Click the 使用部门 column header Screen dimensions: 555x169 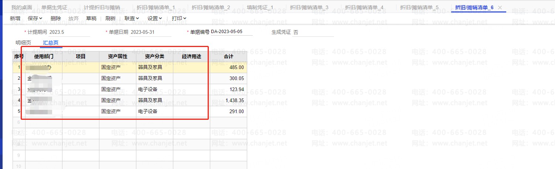44,57
